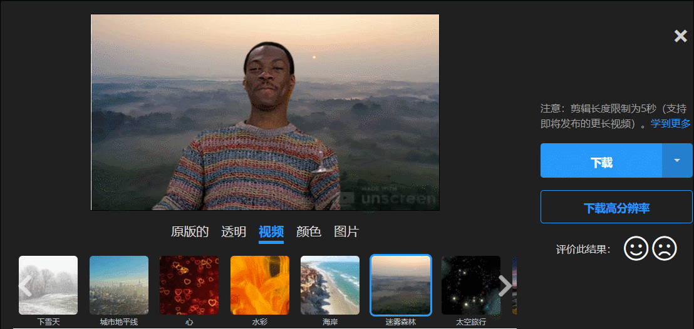Choose the 太空旅行 background thumbnail
This screenshot has width=694, height=329.
(x=471, y=285)
